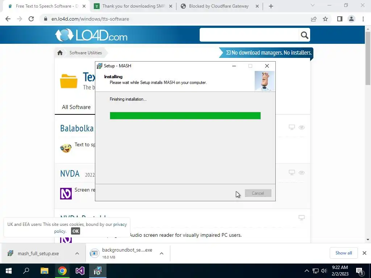371x278 pixels.
Task: Go to home via breadcrumb house icon
Action: (x=60, y=53)
